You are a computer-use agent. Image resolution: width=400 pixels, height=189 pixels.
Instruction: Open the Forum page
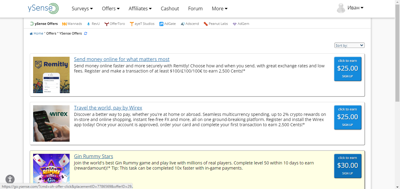click(x=195, y=8)
